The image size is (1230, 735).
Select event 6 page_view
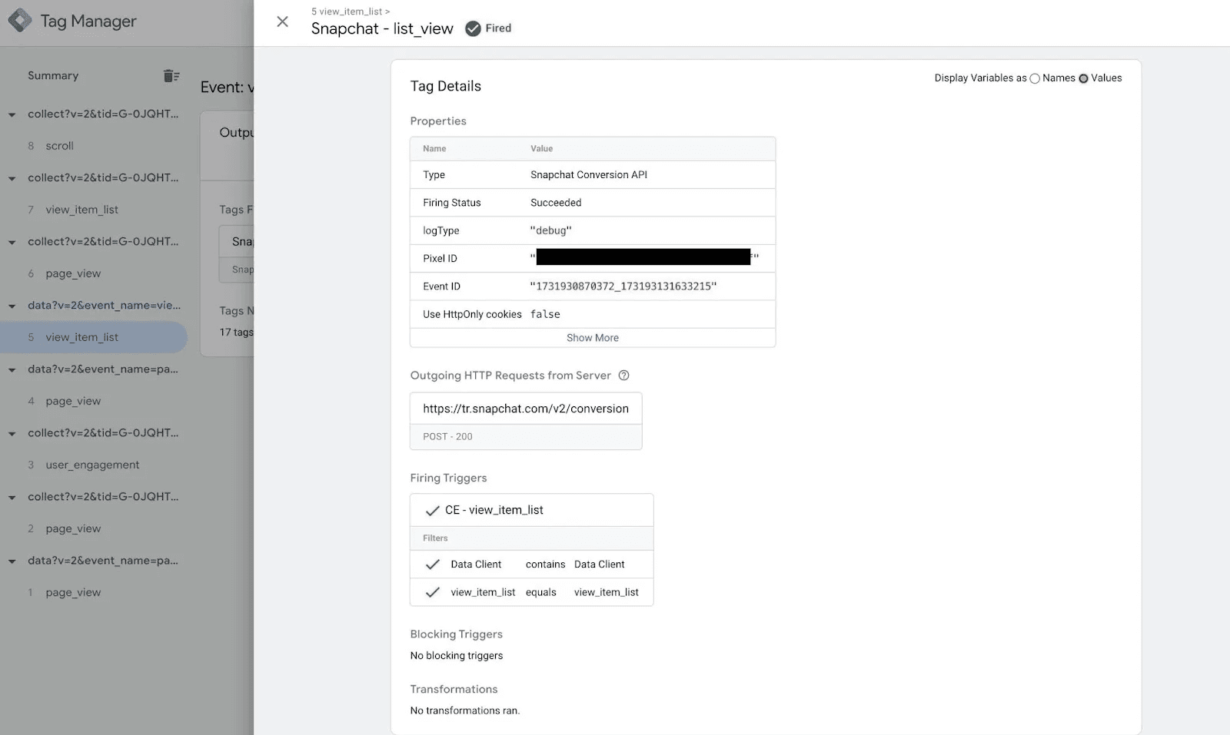pyautogui.click(x=94, y=273)
